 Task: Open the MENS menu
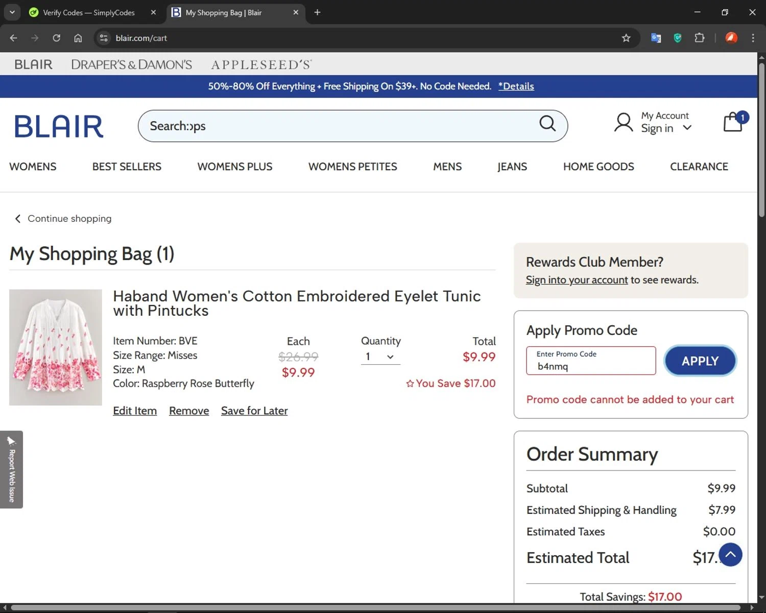click(x=447, y=167)
